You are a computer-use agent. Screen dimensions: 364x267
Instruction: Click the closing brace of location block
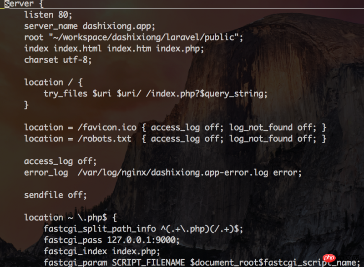(26, 105)
